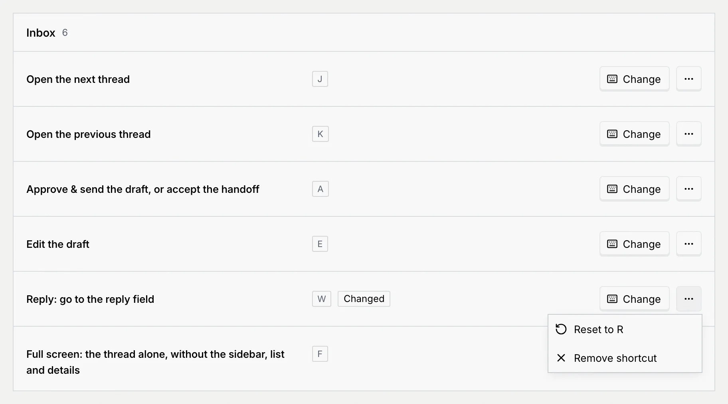This screenshot has width=728, height=404.
Task: Click the W key badge
Action: click(322, 299)
